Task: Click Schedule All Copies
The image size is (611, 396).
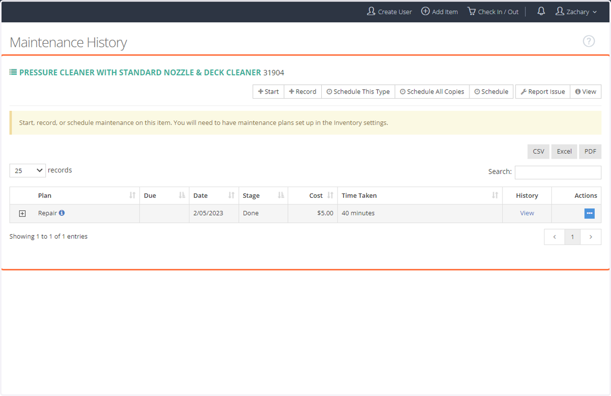Action: (432, 92)
